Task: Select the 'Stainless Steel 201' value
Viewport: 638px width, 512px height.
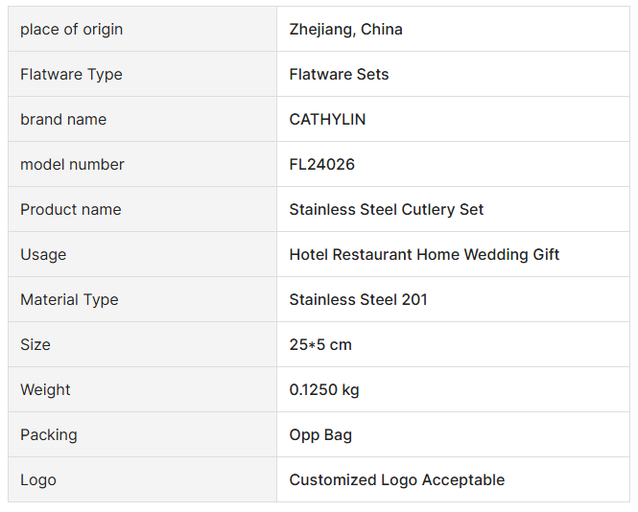Action: (x=358, y=300)
